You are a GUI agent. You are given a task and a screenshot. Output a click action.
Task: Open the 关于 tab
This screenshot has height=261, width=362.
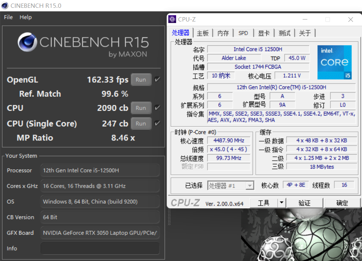(x=305, y=33)
